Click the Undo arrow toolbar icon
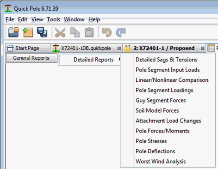Viewport: 218px width, 169px height. 106,32
